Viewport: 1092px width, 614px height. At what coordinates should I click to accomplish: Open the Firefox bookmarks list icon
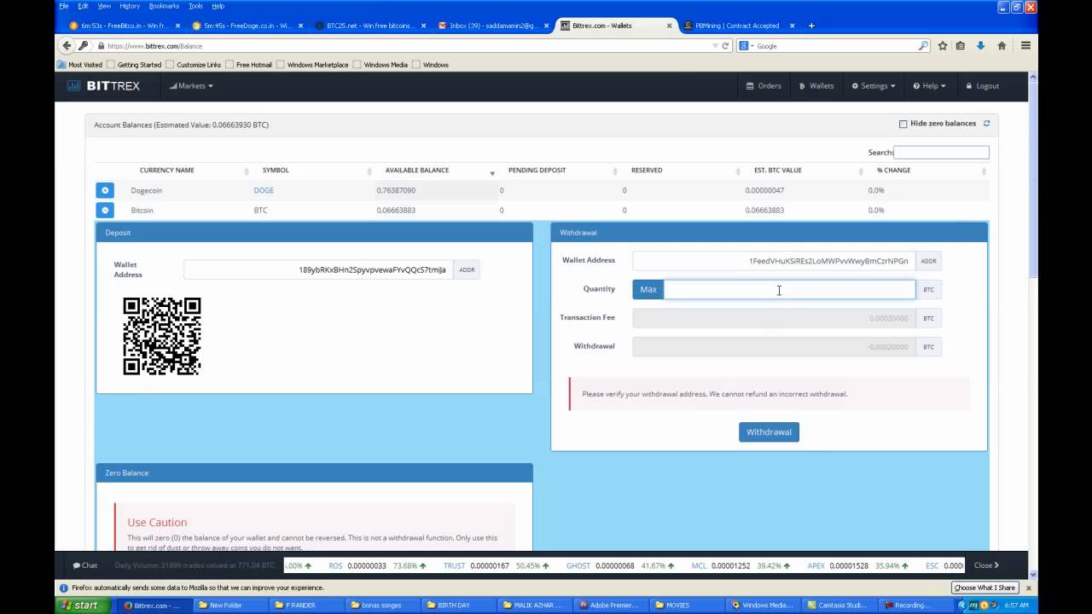tap(961, 46)
